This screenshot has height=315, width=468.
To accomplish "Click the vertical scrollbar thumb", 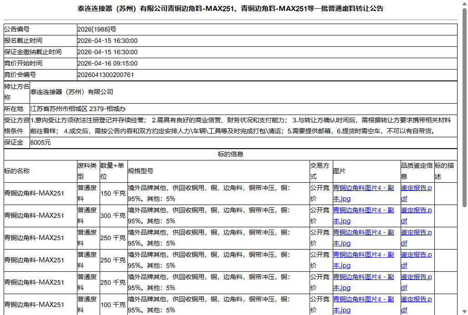I will pos(464,107).
